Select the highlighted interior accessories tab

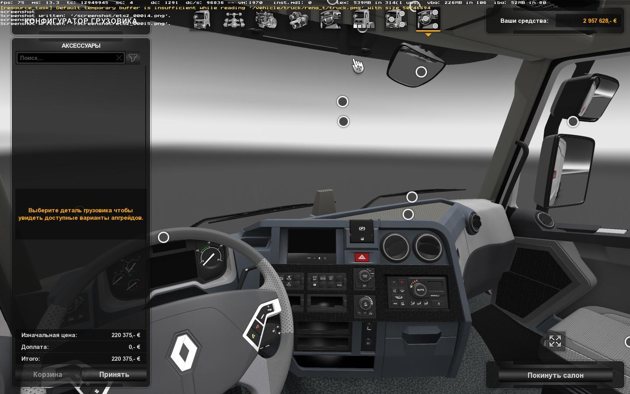428,20
